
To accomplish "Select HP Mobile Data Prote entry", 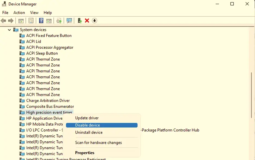I will coord(44,124).
